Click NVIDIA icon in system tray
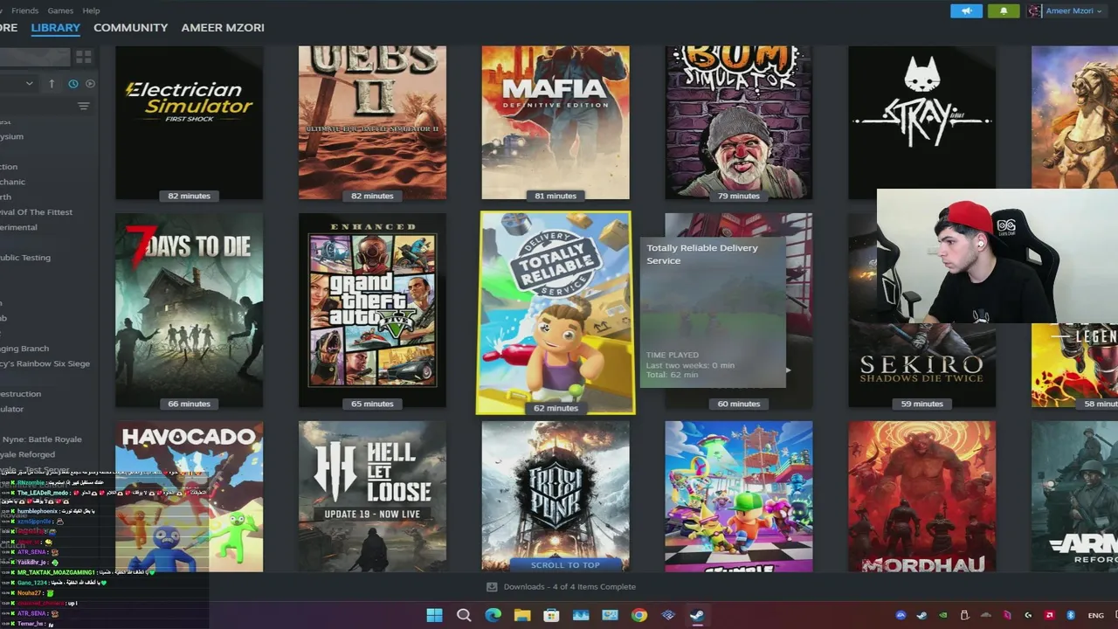 943,615
